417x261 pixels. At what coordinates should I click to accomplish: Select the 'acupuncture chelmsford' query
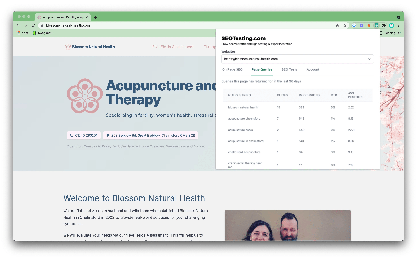point(244,119)
